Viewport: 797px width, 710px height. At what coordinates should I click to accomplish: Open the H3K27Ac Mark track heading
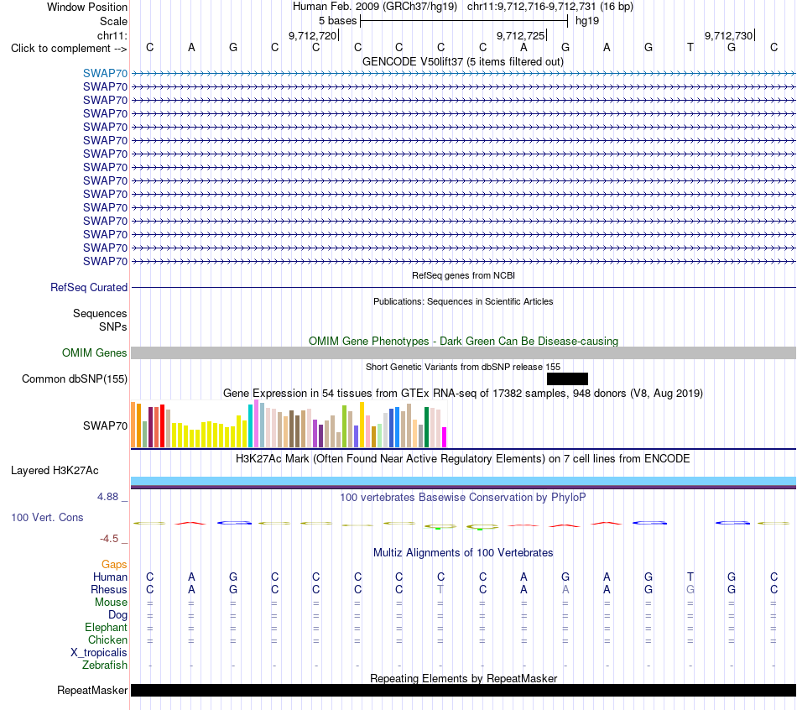coord(463,459)
